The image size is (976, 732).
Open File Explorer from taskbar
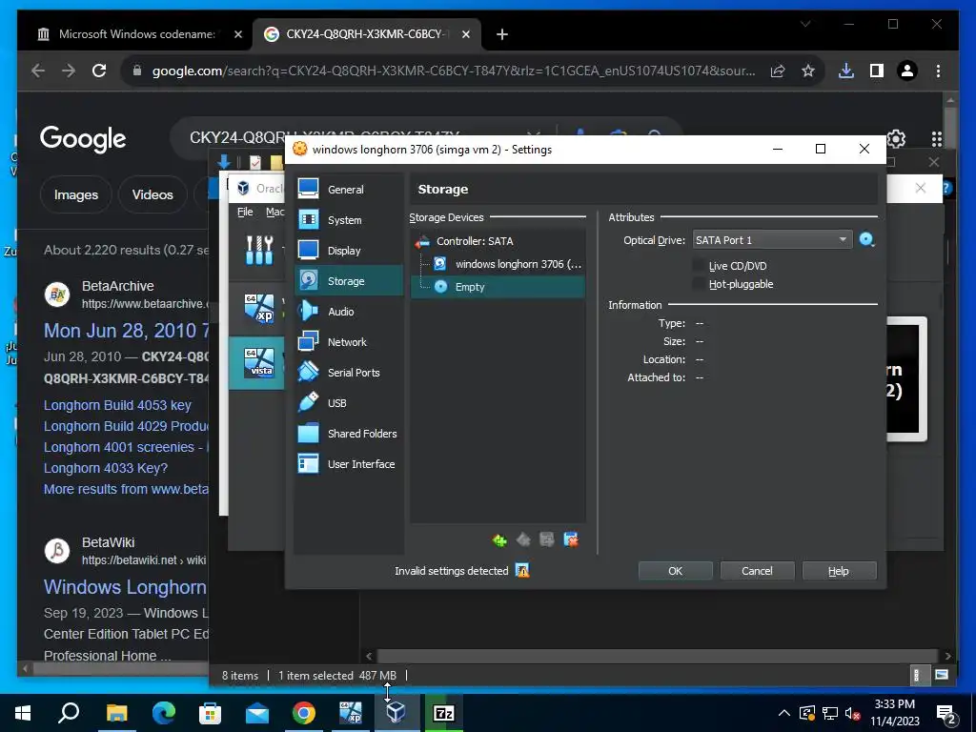click(x=116, y=713)
